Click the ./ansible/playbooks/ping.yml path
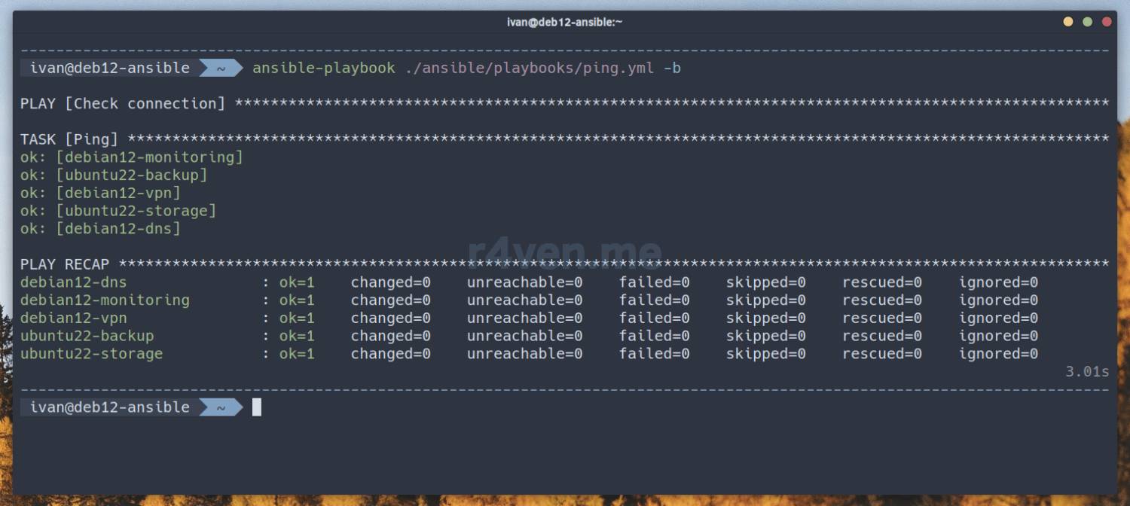This screenshot has height=506, width=1130. tap(530, 69)
